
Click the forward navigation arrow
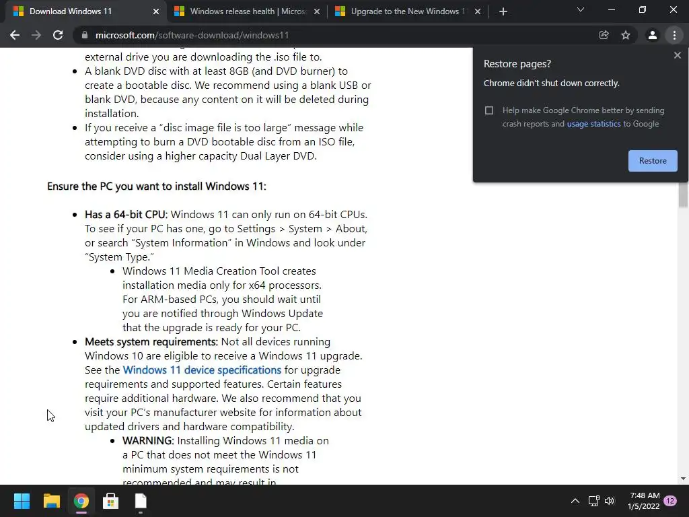pyautogui.click(x=36, y=35)
